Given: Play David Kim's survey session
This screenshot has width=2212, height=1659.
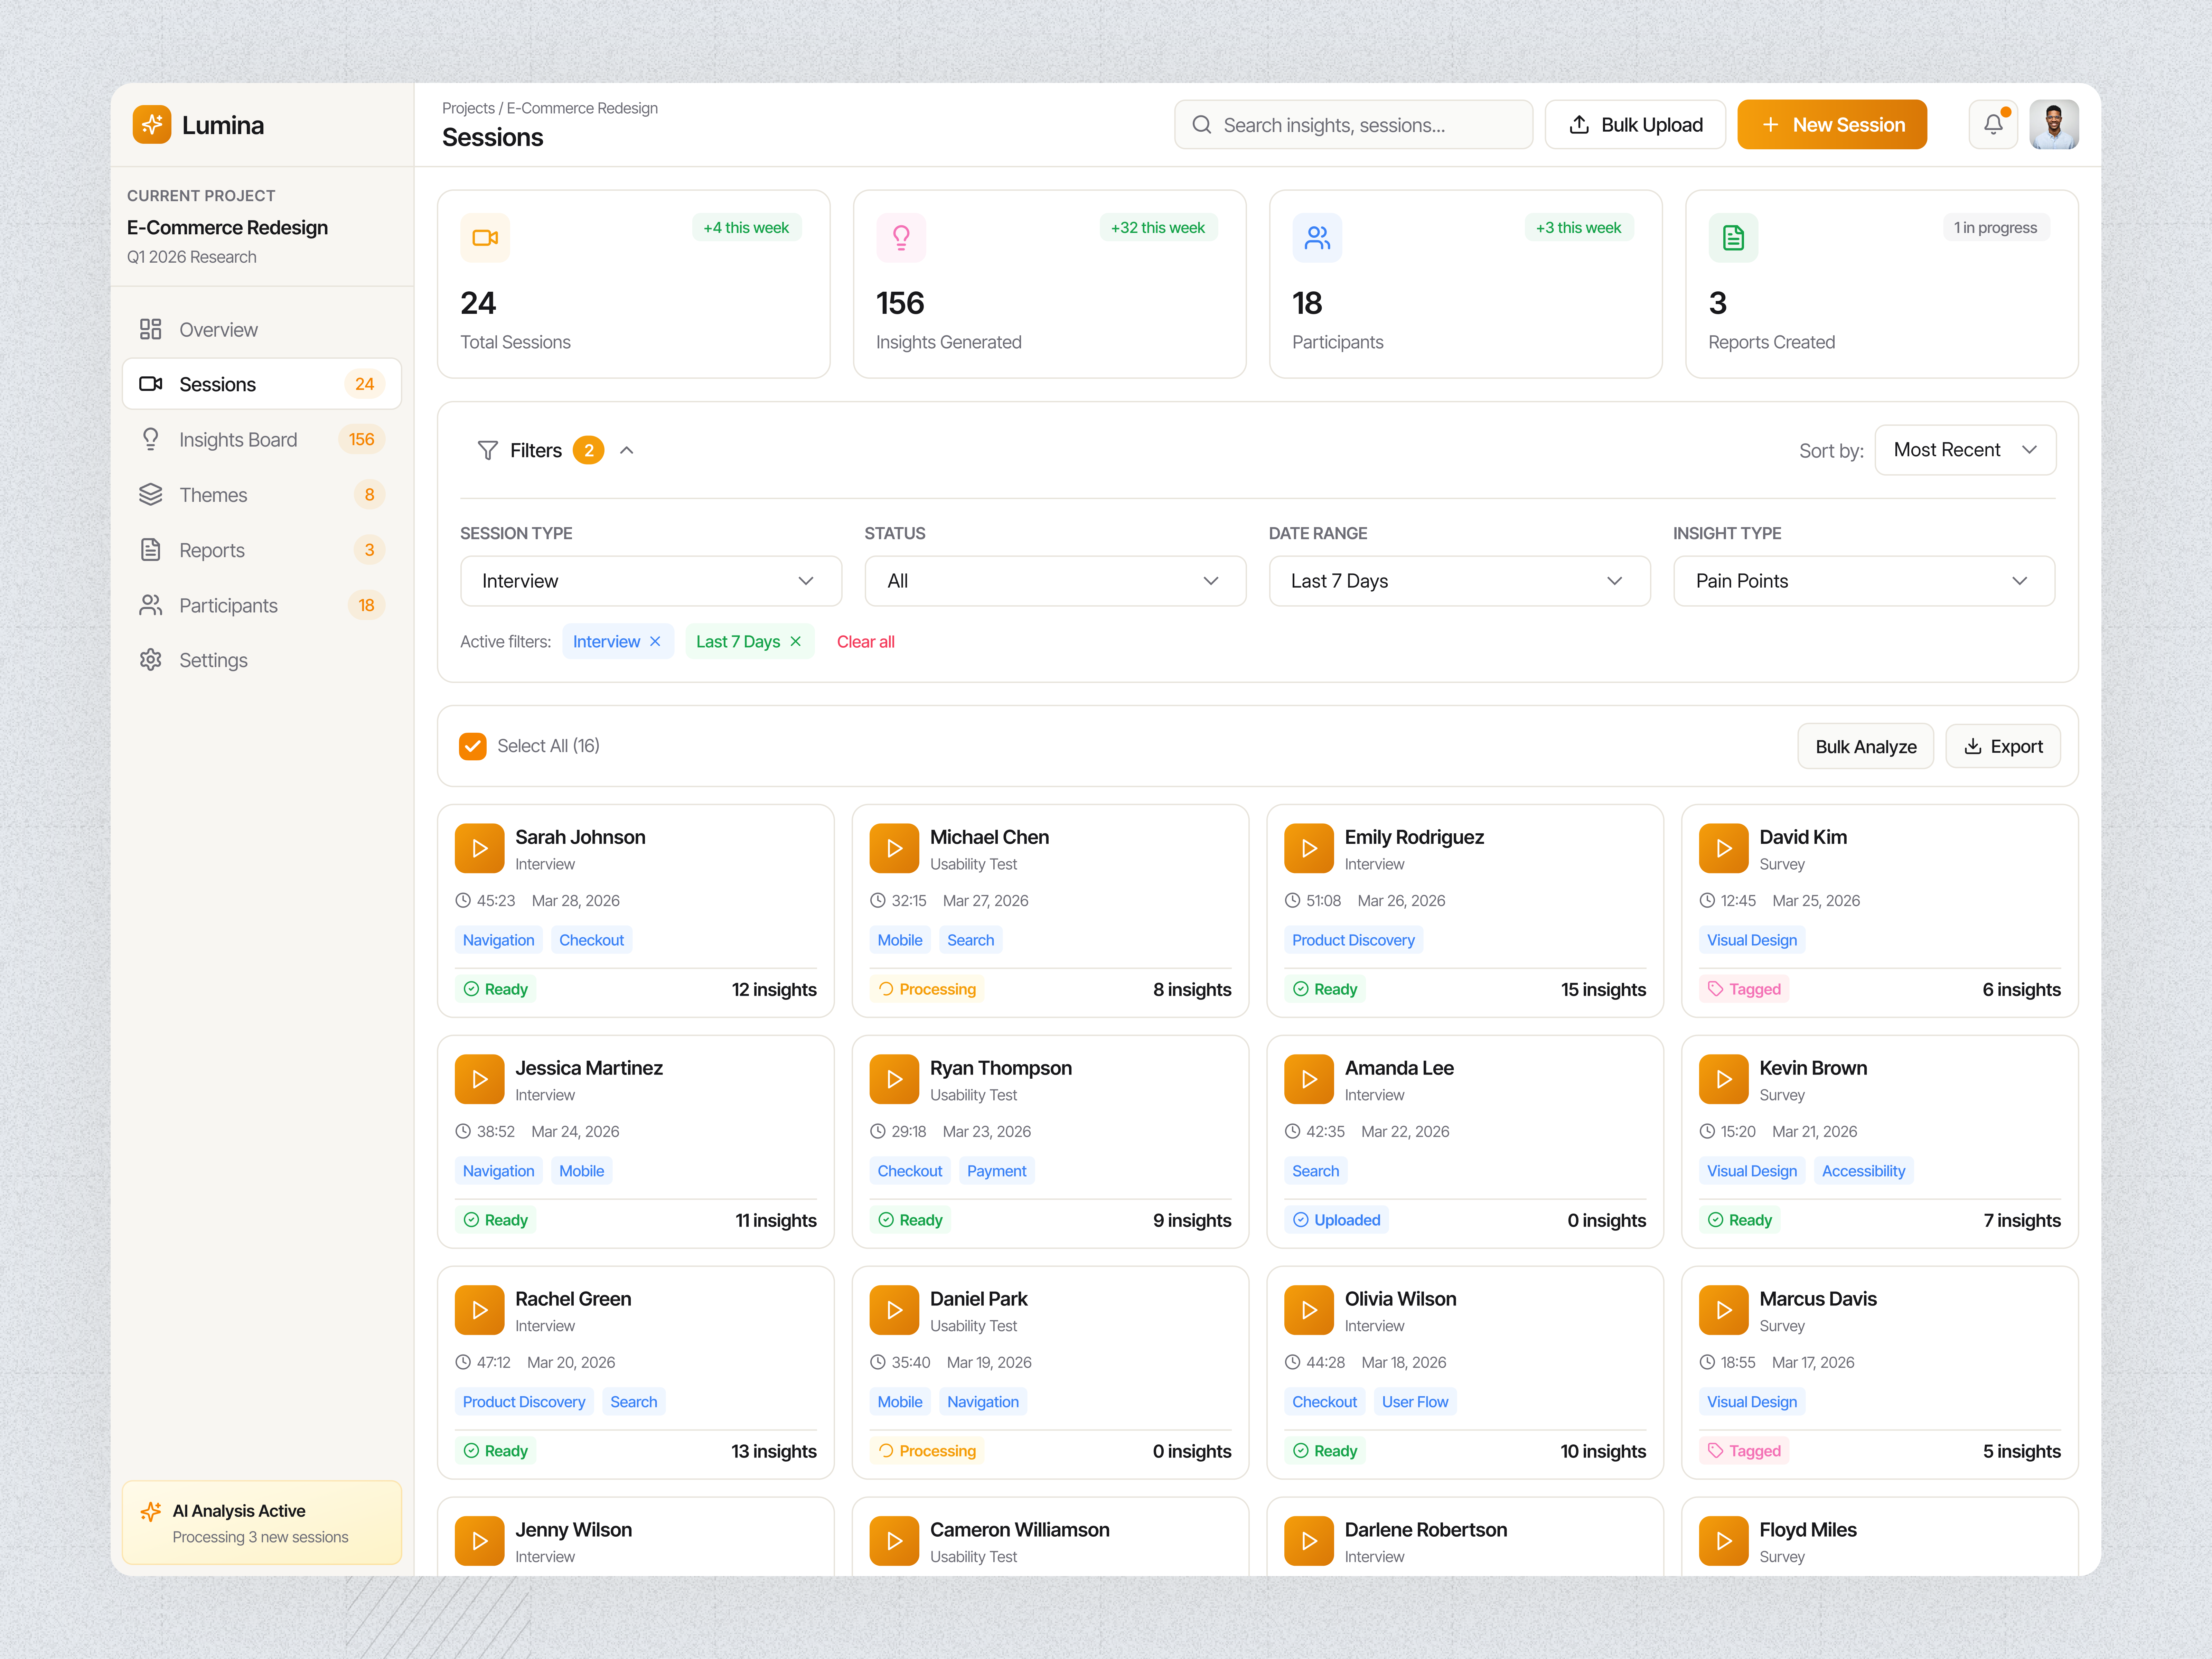Looking at the screenshot, I should click(1724, 848).
